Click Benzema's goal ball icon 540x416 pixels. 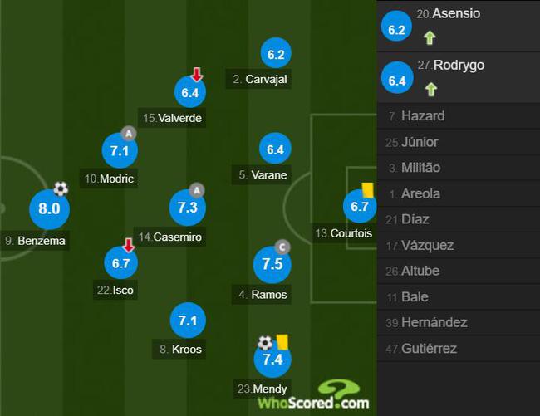pos(61,188)
